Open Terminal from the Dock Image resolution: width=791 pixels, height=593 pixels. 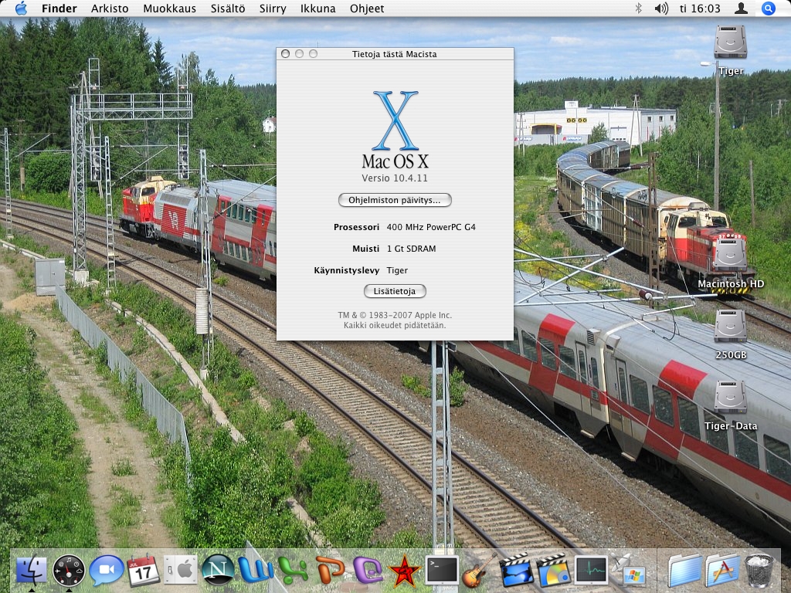[x=442, y=571]
